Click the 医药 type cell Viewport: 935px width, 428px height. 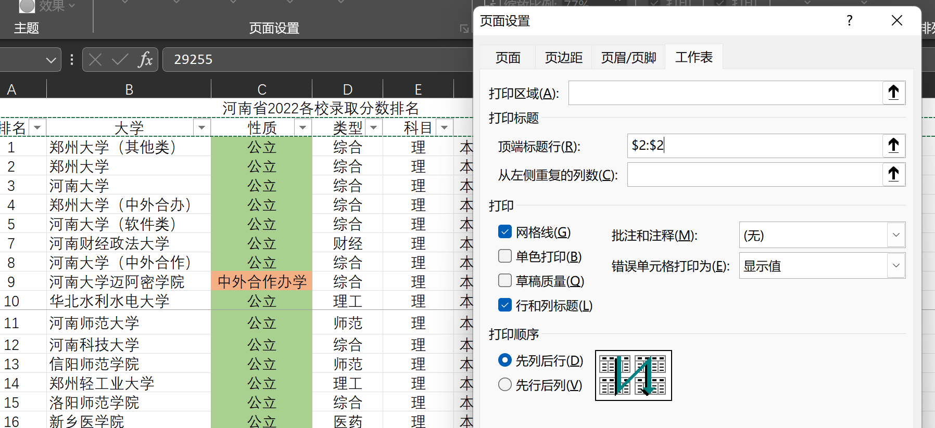click(x=348, y=420)
